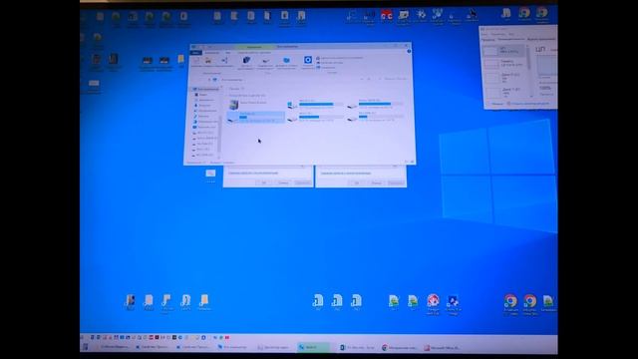Screen dimensions: 638x359
Task: Select the green-highlighted Drive Tools tab in Explorer title
Action: (254, 47)
